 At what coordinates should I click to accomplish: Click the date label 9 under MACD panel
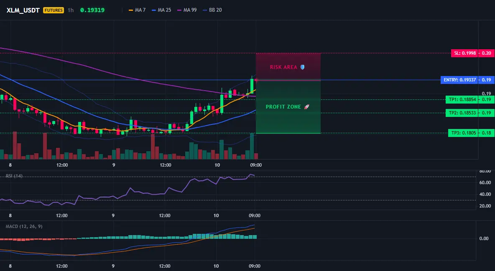click(113, 266)
